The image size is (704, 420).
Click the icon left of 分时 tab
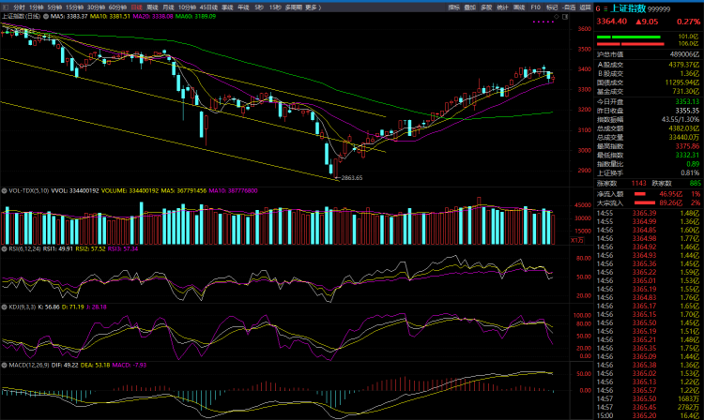click(5, 7)
